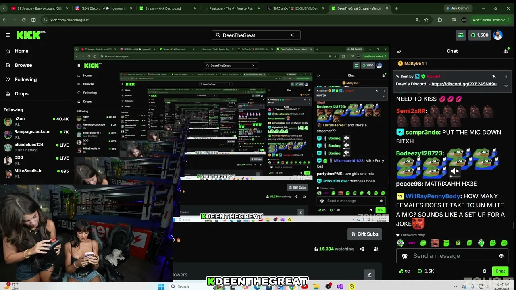Click username WillRayPennyBody in chat
Image resolution: width=516 pixels, height=290 pixels.
[x=433, y=196]
